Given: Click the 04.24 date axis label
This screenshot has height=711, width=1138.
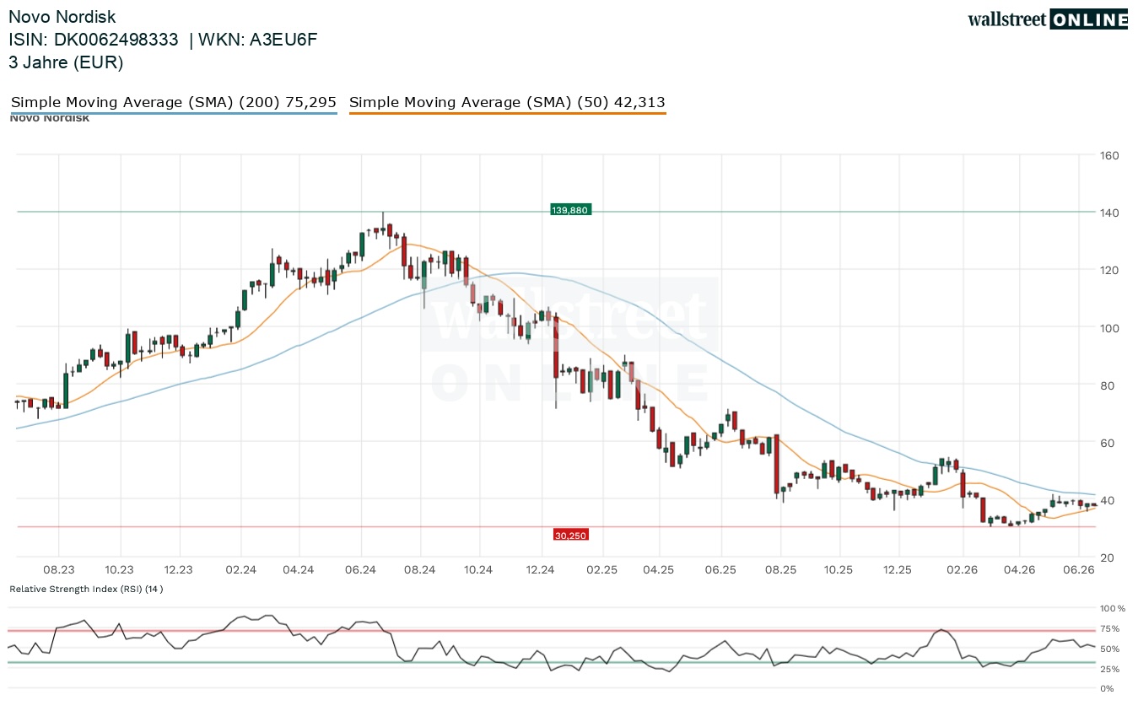Looking at the screenshot, I should pos(299,570).
